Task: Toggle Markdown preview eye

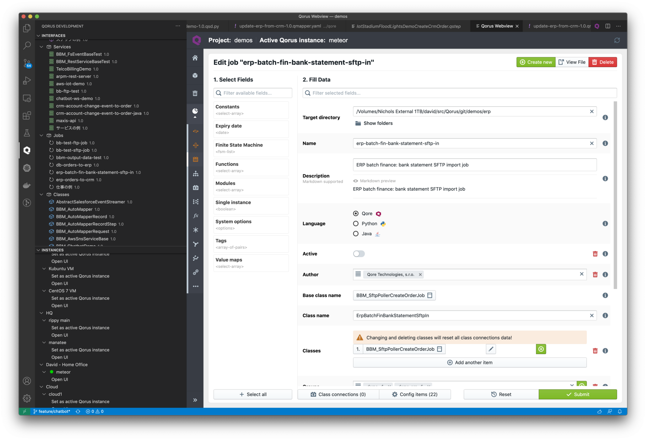Action: click(x=355, y=181)
